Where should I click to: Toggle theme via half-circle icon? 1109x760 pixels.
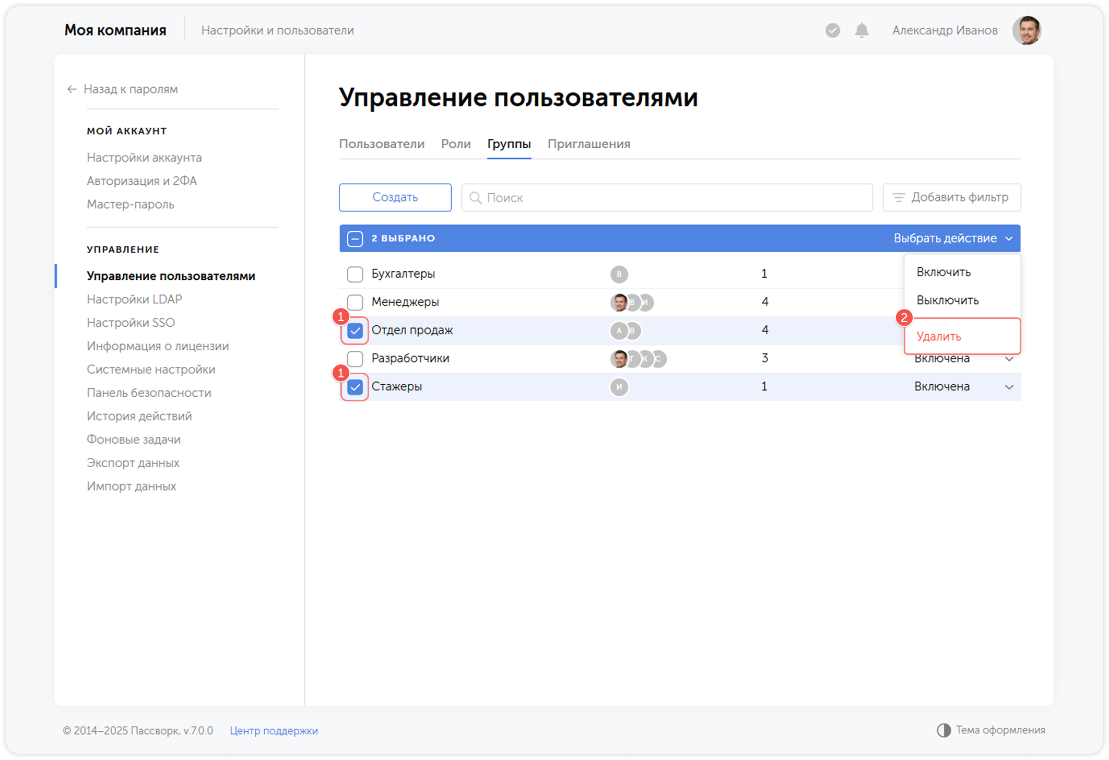(943, 730)
